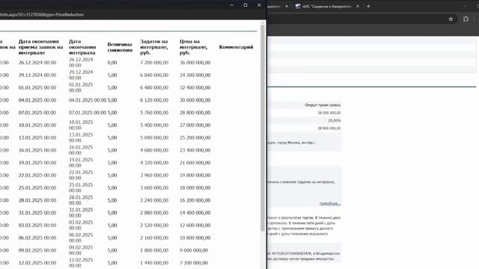Screen dimensions: 479x269
Task: Select price cell 14 400 000,00
Action: (195, 212)
